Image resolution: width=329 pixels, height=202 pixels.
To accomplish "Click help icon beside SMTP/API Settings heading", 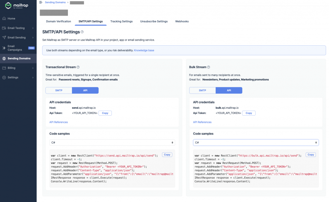I will 82,32.
